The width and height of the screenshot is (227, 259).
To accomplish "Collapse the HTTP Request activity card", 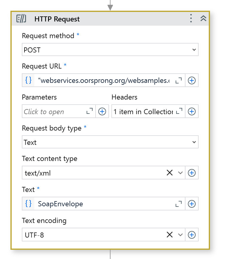I will pos(203,18).
